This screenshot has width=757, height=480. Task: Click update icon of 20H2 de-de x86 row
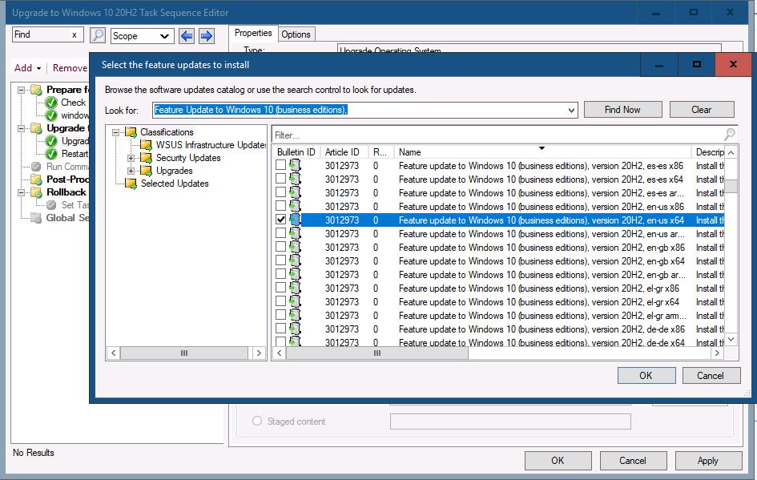pyautogui.click(x=295, y=329)
